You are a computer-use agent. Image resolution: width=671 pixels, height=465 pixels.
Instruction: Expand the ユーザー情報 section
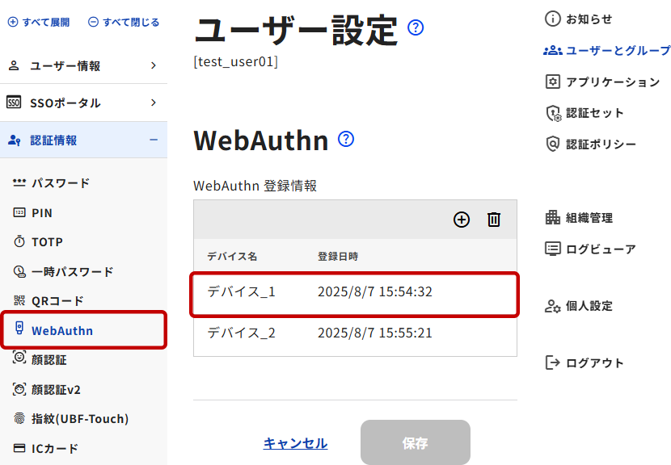click(83, 66)
